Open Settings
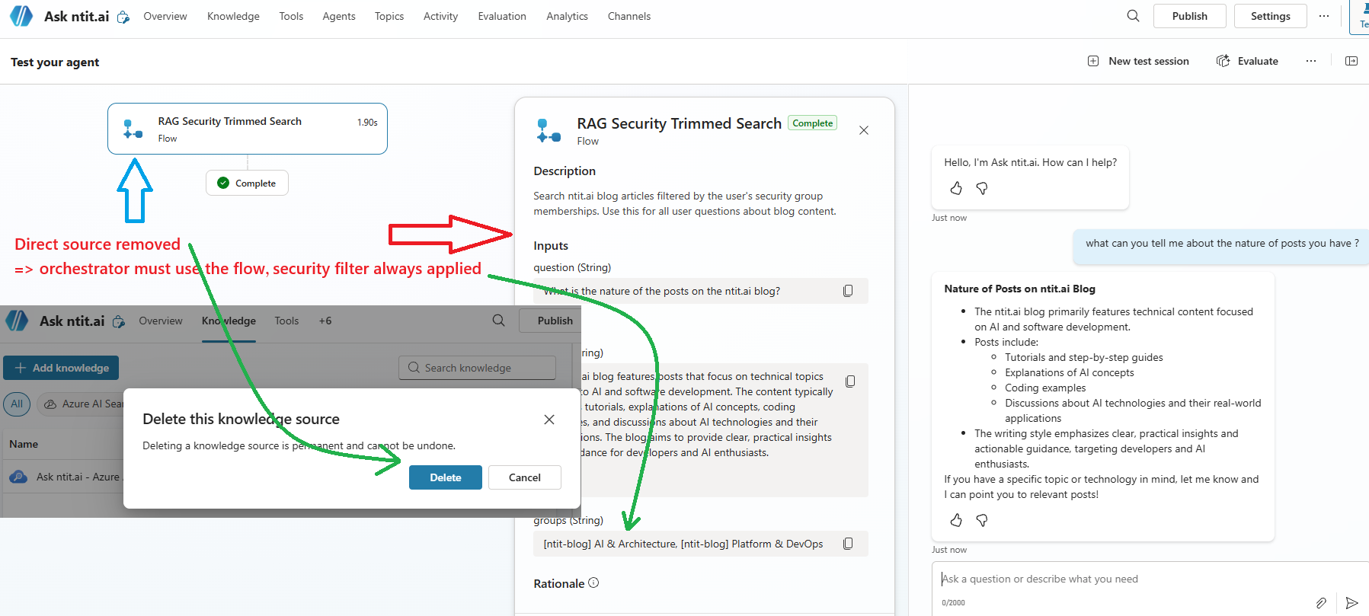Image resolution: width=1369 pixels, height=616 pixels. (1270, 16)
